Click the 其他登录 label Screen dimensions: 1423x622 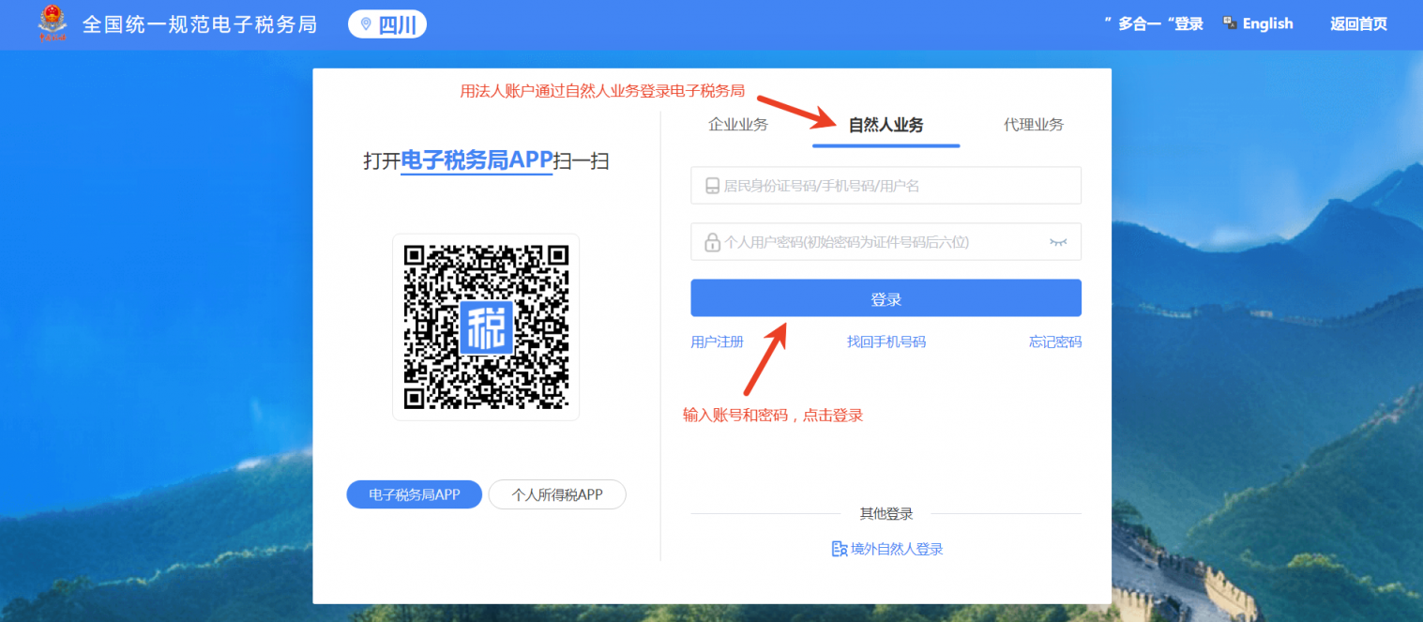click(886, 514)
